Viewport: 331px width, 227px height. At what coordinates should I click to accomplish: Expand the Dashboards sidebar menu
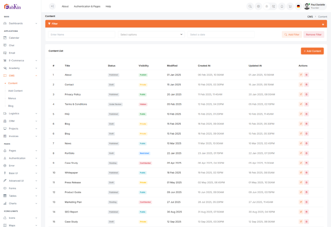(21, 23)
